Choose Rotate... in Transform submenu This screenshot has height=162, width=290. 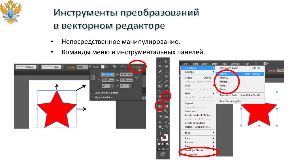240,78
